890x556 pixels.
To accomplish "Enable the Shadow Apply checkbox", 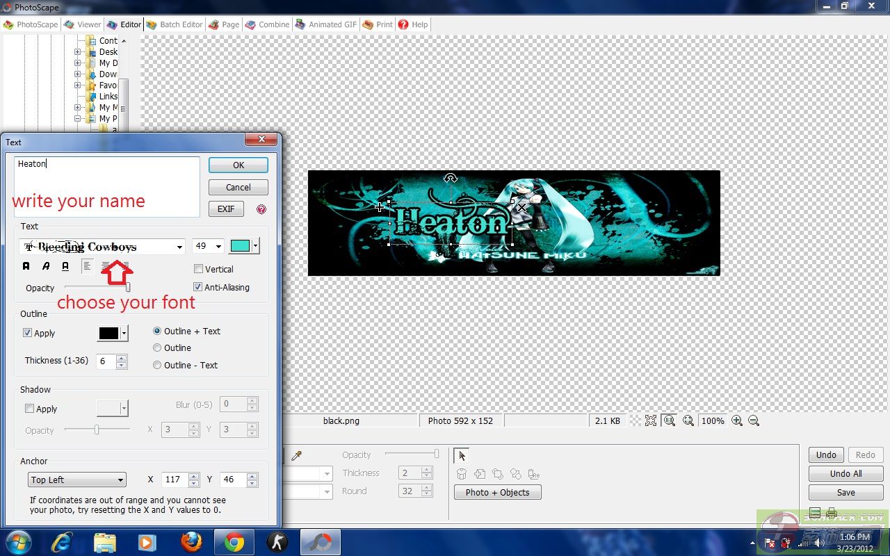I will [x=29, y=409].
